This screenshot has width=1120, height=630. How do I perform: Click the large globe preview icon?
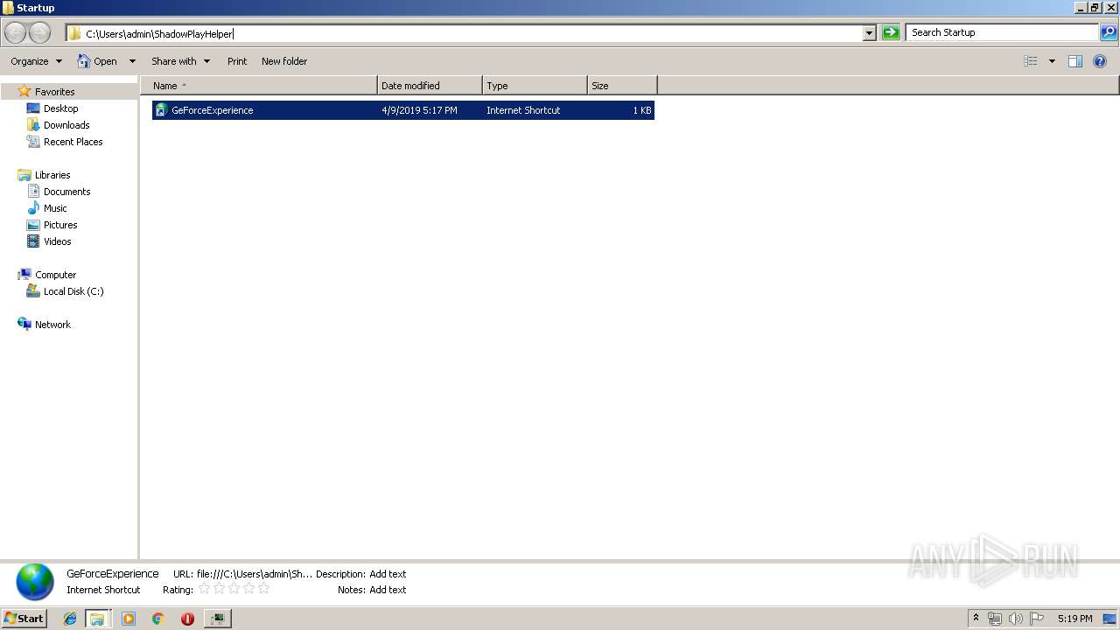click(35, 582)
